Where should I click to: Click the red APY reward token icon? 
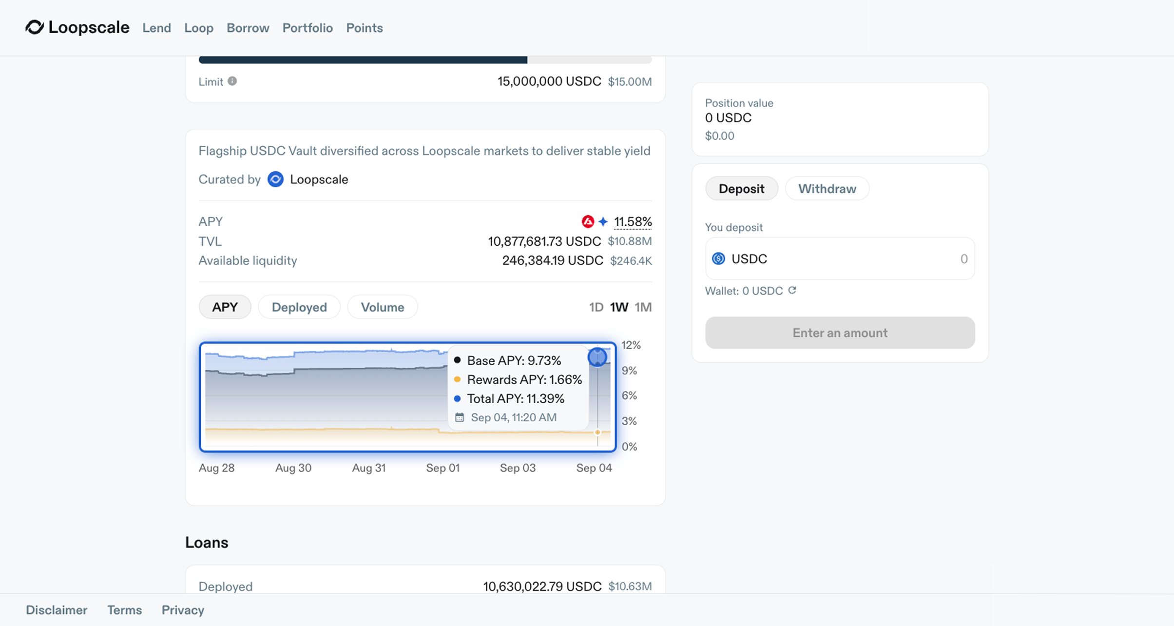[x=588, y=222]
